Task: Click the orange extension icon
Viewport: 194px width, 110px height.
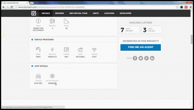Action: click(x=186, y=7)
